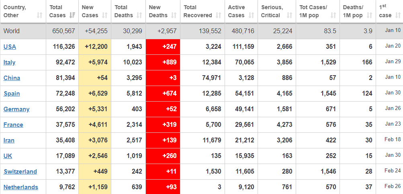Click the 1st case column sort arrows
403x194 pixels.
click(x=397, y=16)
